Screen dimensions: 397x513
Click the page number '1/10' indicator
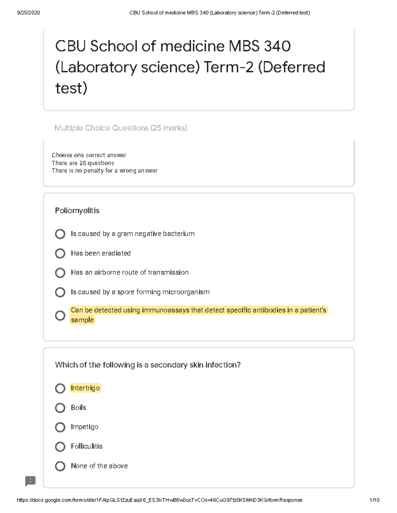[374, 500]
